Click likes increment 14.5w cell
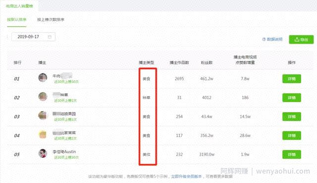The width and height of the screenshot is (317, 183). tap(245, 117)
